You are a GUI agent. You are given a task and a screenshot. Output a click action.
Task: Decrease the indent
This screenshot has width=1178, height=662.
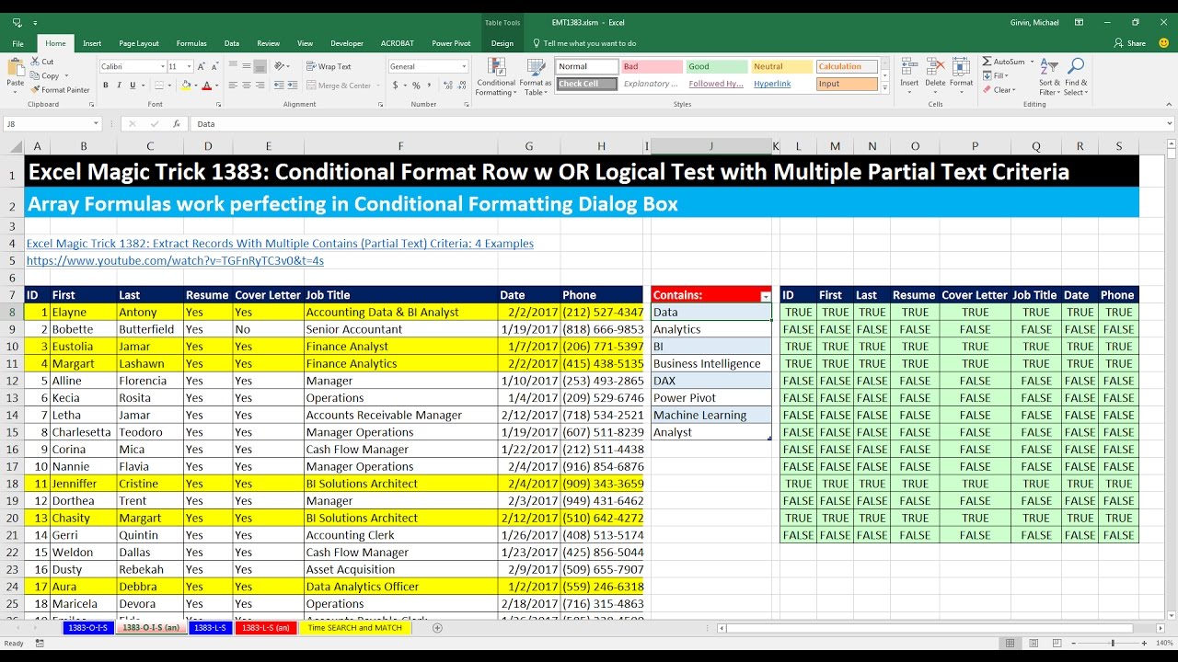(x=278, y=86)
